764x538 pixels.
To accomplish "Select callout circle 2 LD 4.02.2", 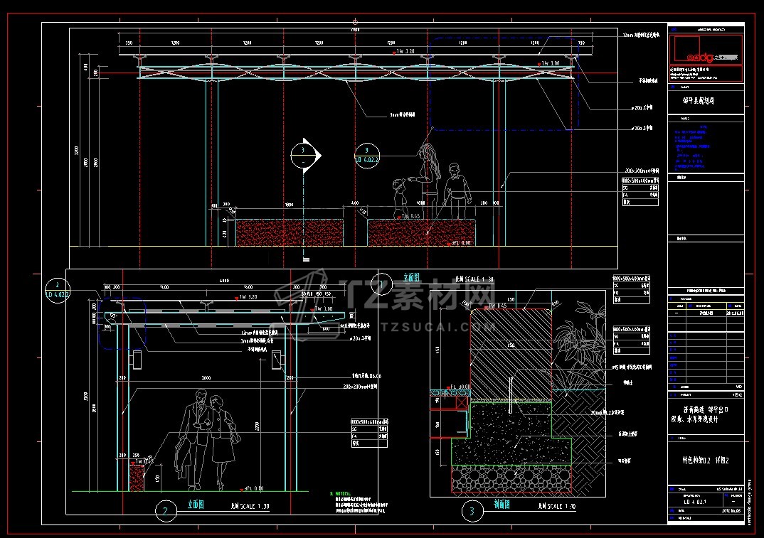I will (x=58, y=290).
